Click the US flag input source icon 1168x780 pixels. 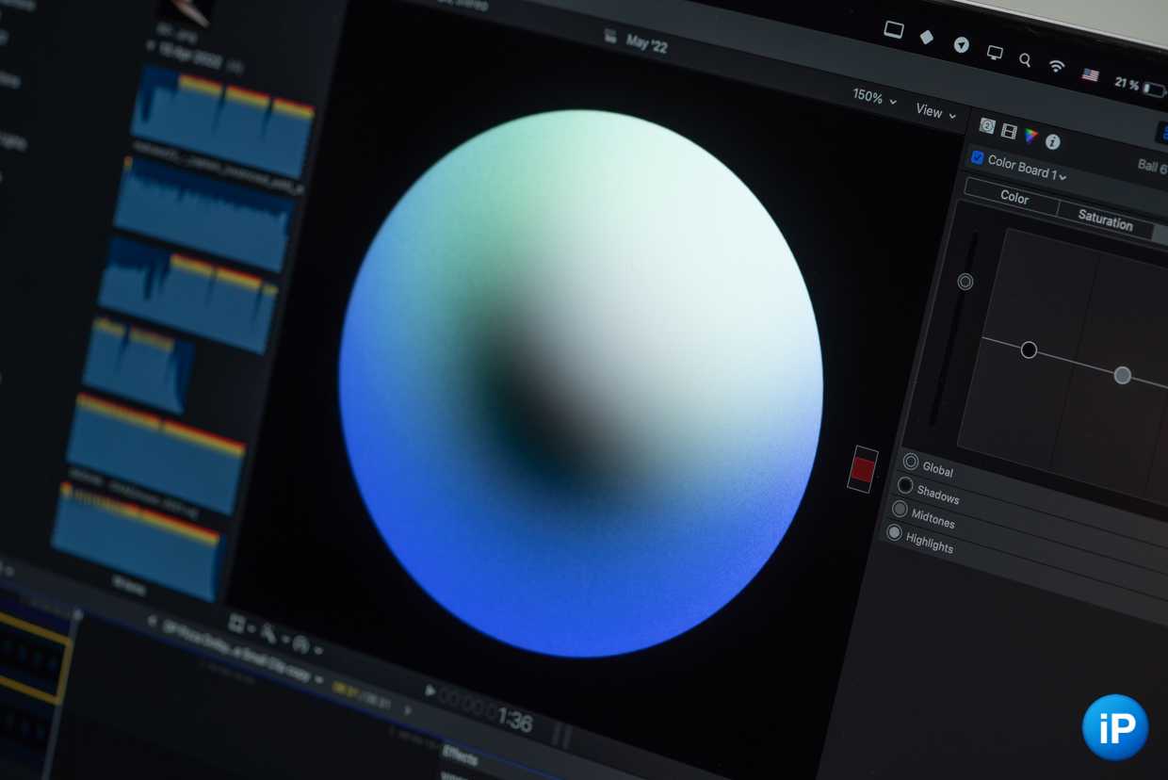point(1090,74)
